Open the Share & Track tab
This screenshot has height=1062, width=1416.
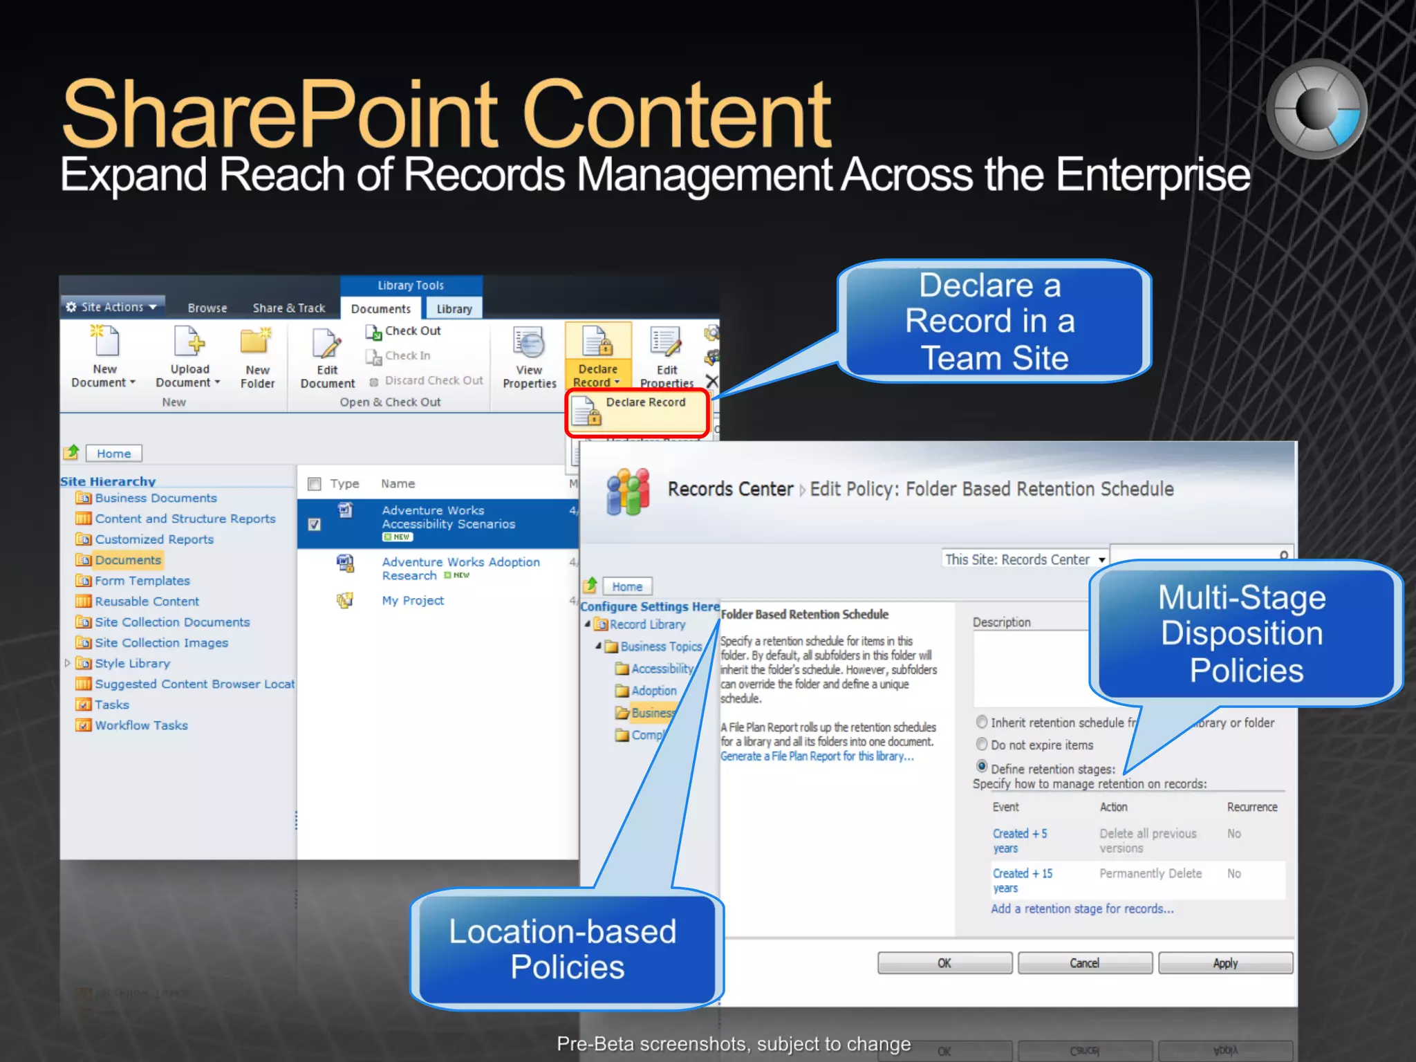point(288,308)
